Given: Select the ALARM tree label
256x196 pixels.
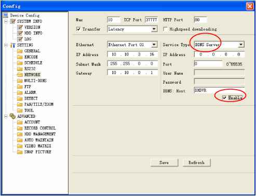Looking at the screenshot, I should tap(31, 92).
